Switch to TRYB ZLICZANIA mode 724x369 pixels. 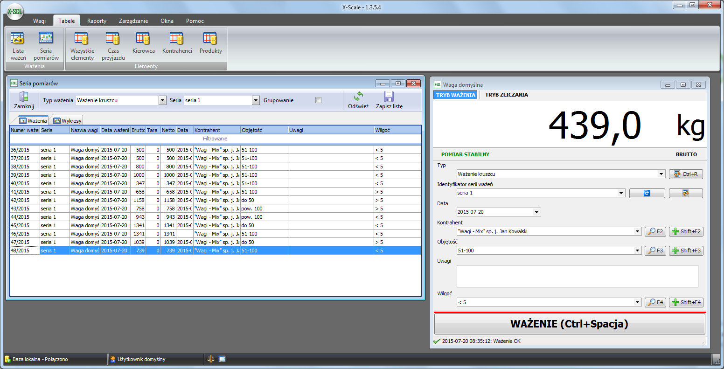click(506, 95)
